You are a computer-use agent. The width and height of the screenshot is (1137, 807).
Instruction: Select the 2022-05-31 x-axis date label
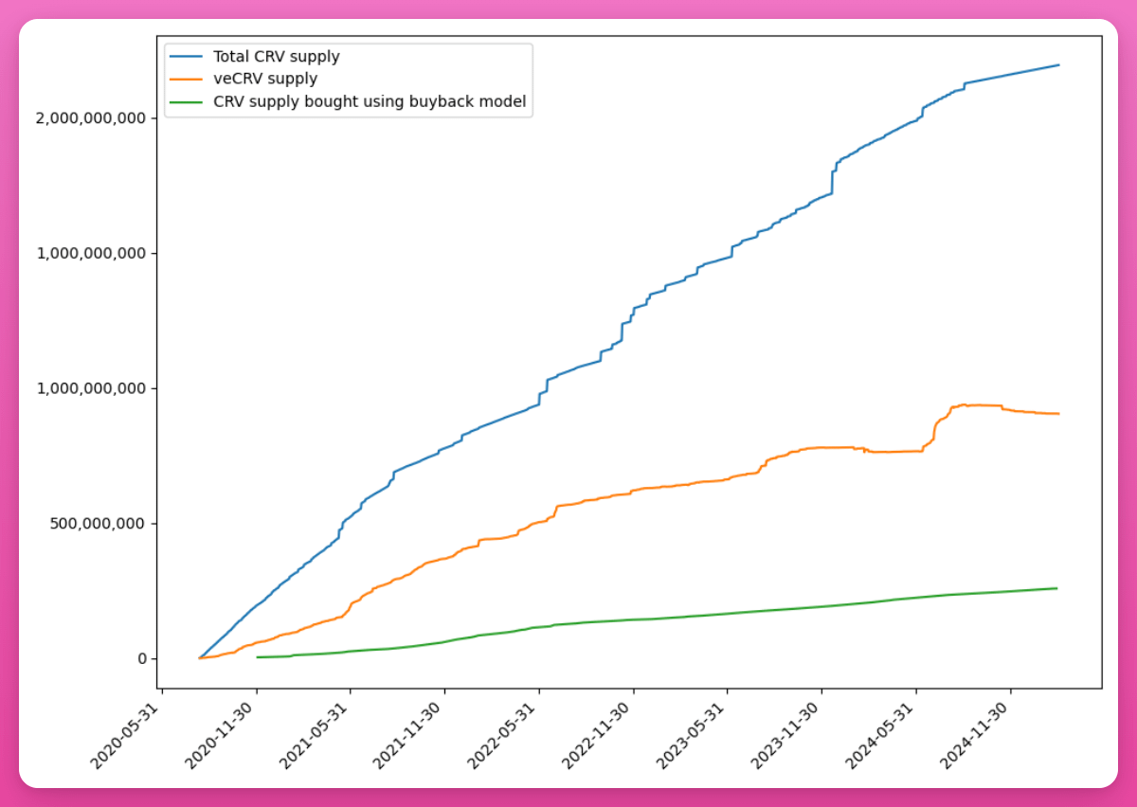click(x=506, y=734)
